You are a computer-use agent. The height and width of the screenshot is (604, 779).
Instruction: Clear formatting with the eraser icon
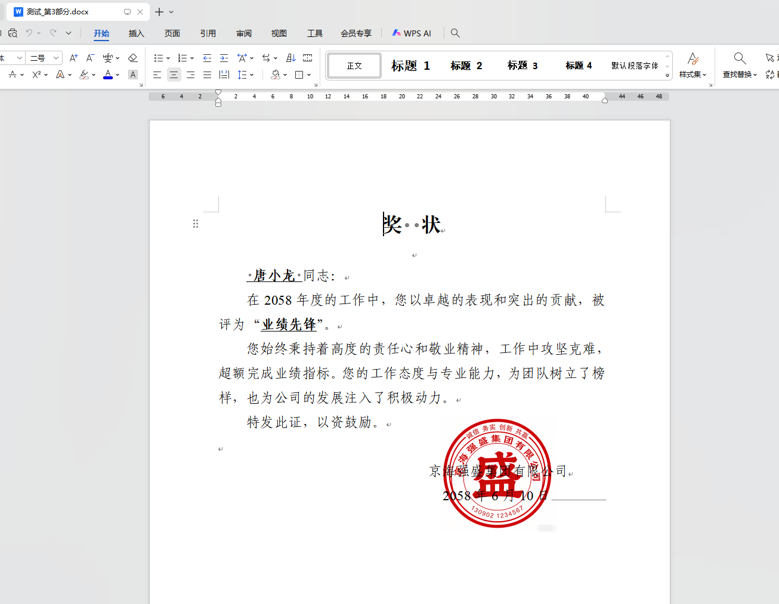click(x=133, y=58)
